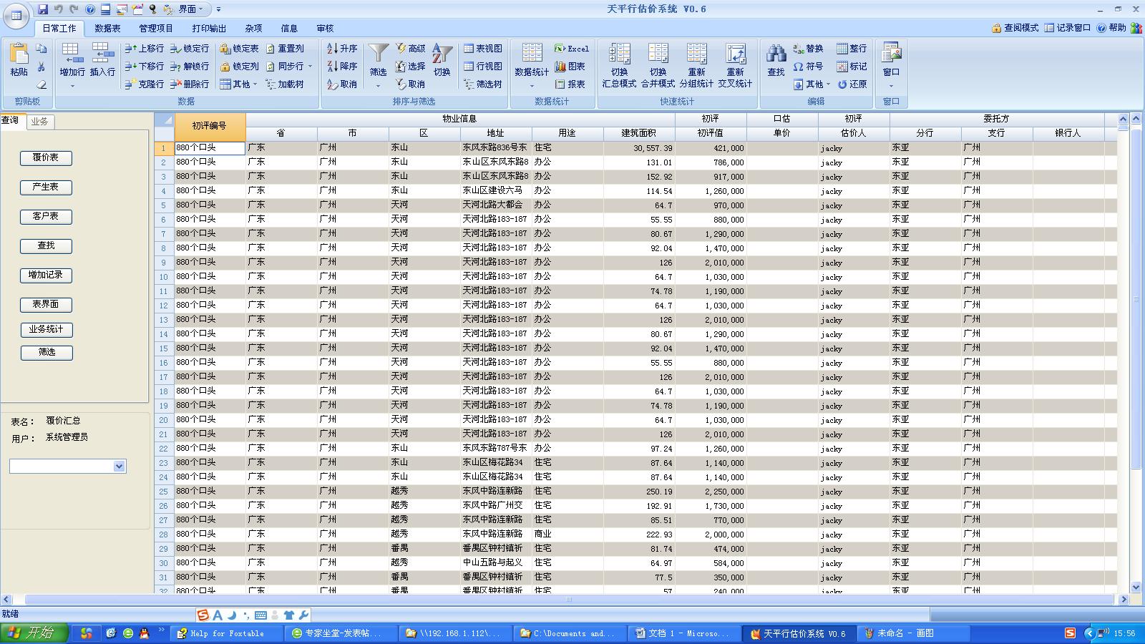Open combo box below 系统管理员
This screenshot has width=1145, height=644.
click(x=67, y=466)
